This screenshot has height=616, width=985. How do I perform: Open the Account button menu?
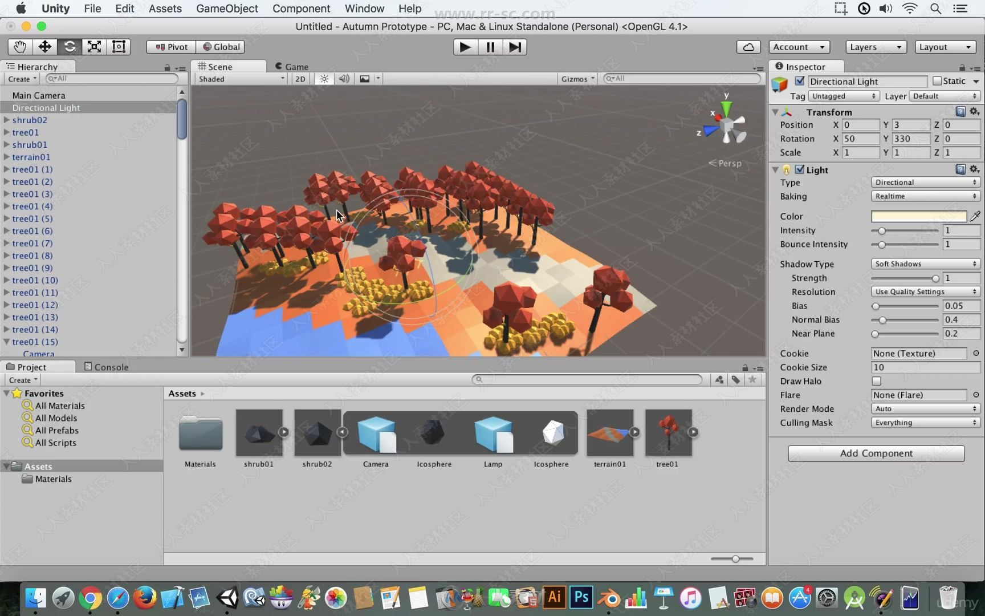pyautogui.click(x=799, y=47)
